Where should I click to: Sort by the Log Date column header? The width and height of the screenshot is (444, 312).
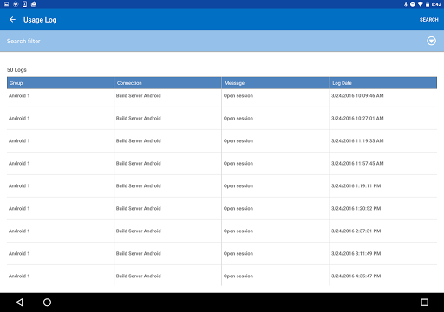[x=383, y=83]
